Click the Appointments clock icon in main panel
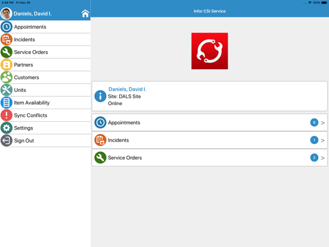Viewport: 329px width, 247px height. [x=100, y=122]
